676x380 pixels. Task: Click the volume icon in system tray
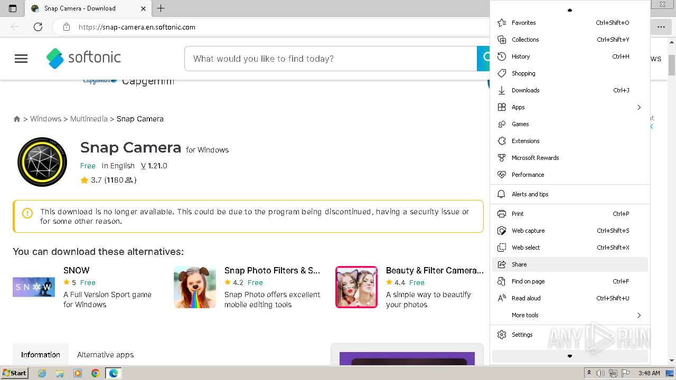pyautogui.click(x=600, y=373)
